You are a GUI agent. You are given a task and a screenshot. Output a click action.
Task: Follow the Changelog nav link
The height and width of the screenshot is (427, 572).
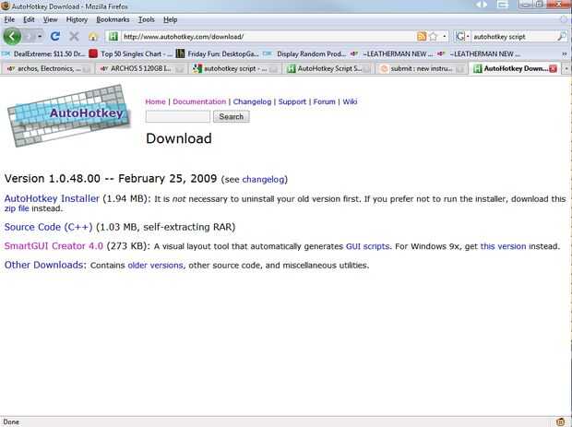tap(252, 101)
